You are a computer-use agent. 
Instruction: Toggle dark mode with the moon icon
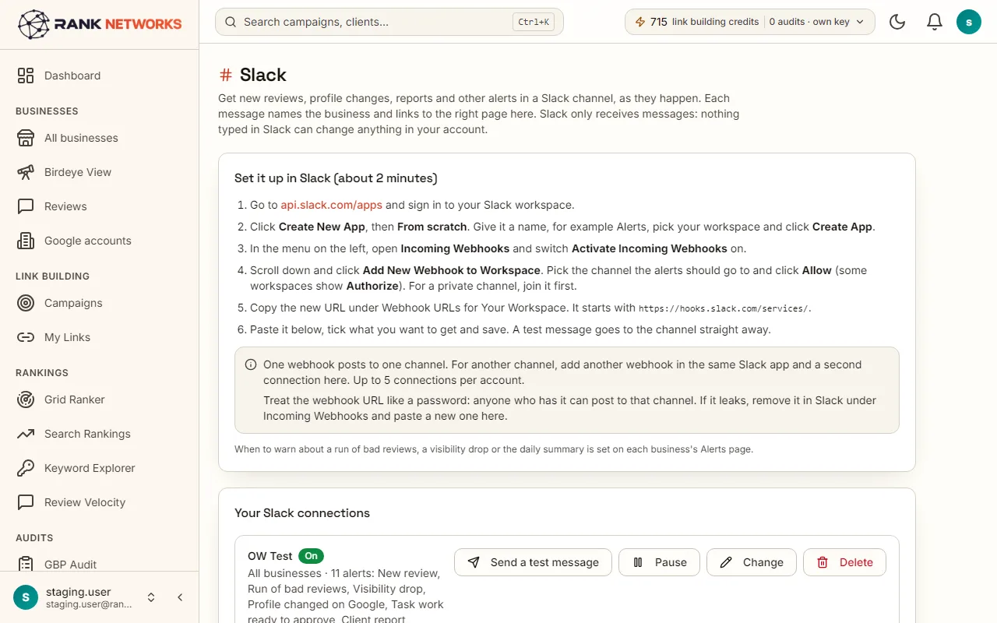click(x=897, y=22)
